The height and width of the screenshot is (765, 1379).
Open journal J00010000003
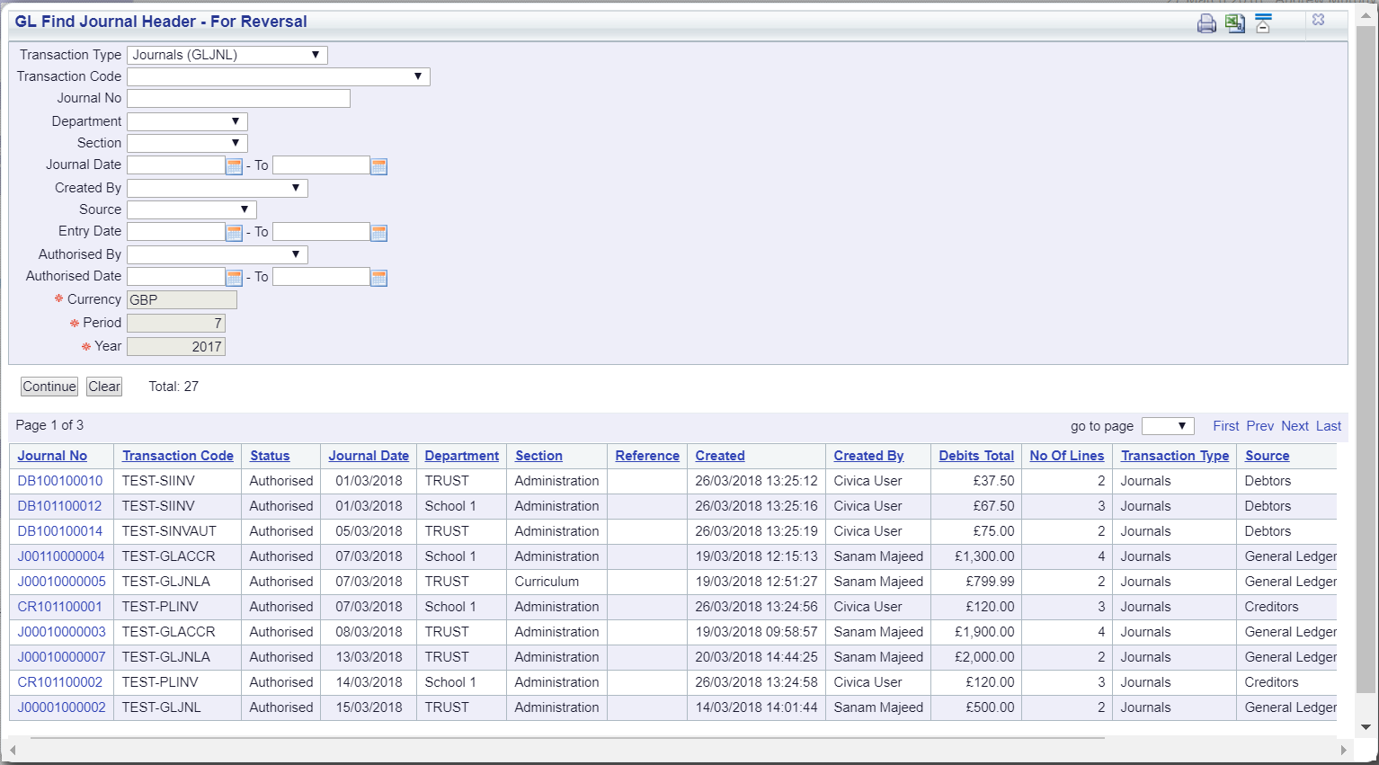click(61, 632)
